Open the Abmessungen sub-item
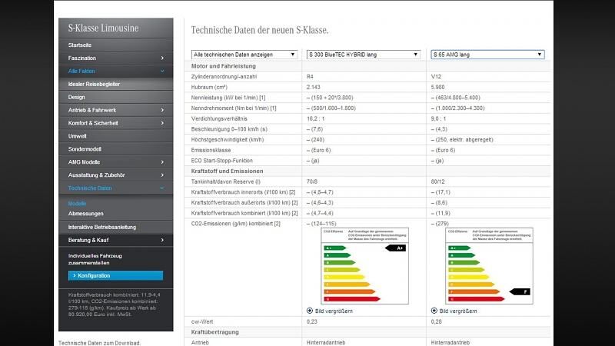 click(x=86, y=214)
